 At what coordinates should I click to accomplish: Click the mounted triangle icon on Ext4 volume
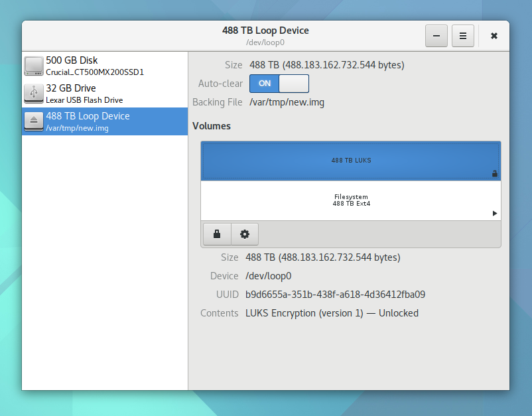click(494, 214)
